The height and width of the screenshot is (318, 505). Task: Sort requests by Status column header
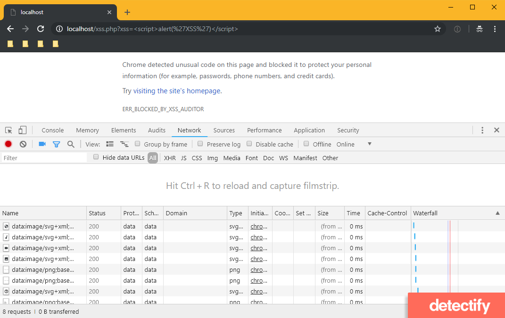click(x=104, y=213)
